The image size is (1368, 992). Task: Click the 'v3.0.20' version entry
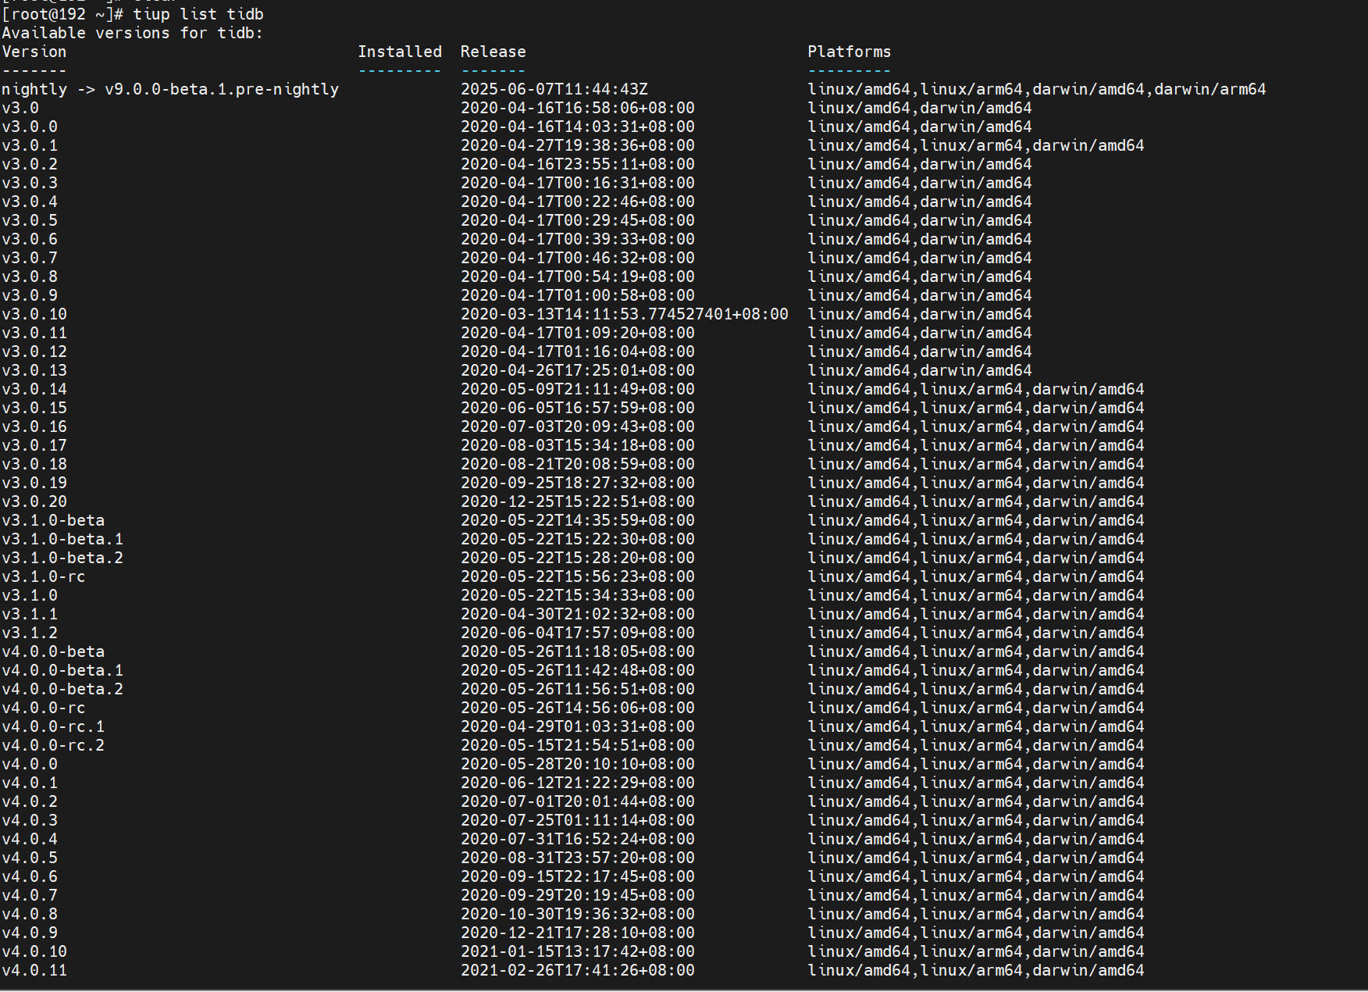pos(34,501)
